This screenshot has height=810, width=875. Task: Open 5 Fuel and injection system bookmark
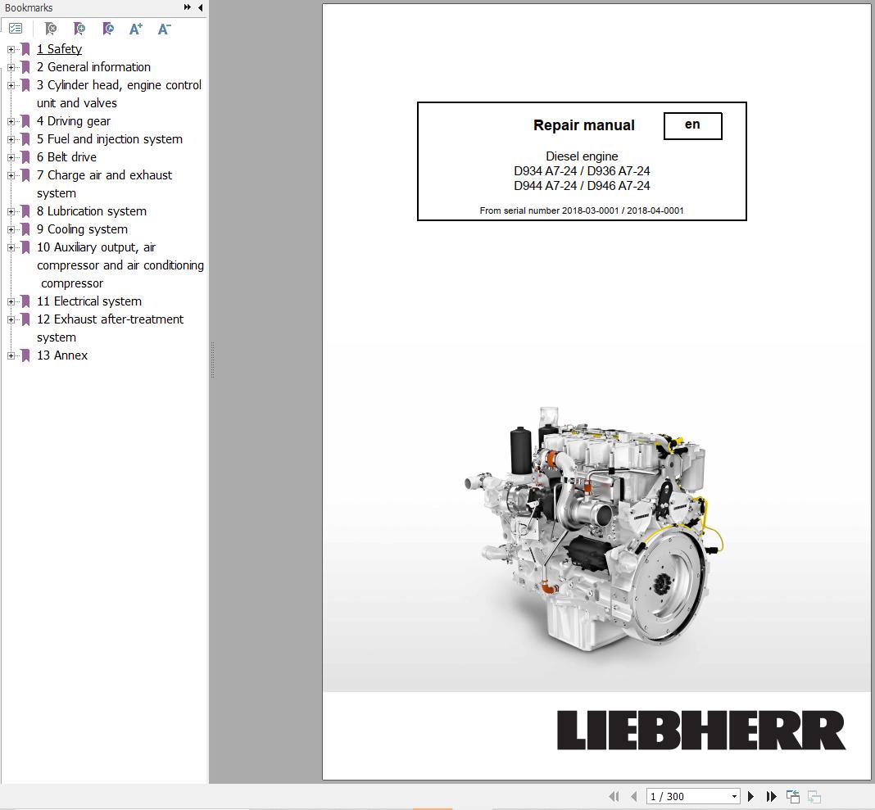[x=110, y=139]
